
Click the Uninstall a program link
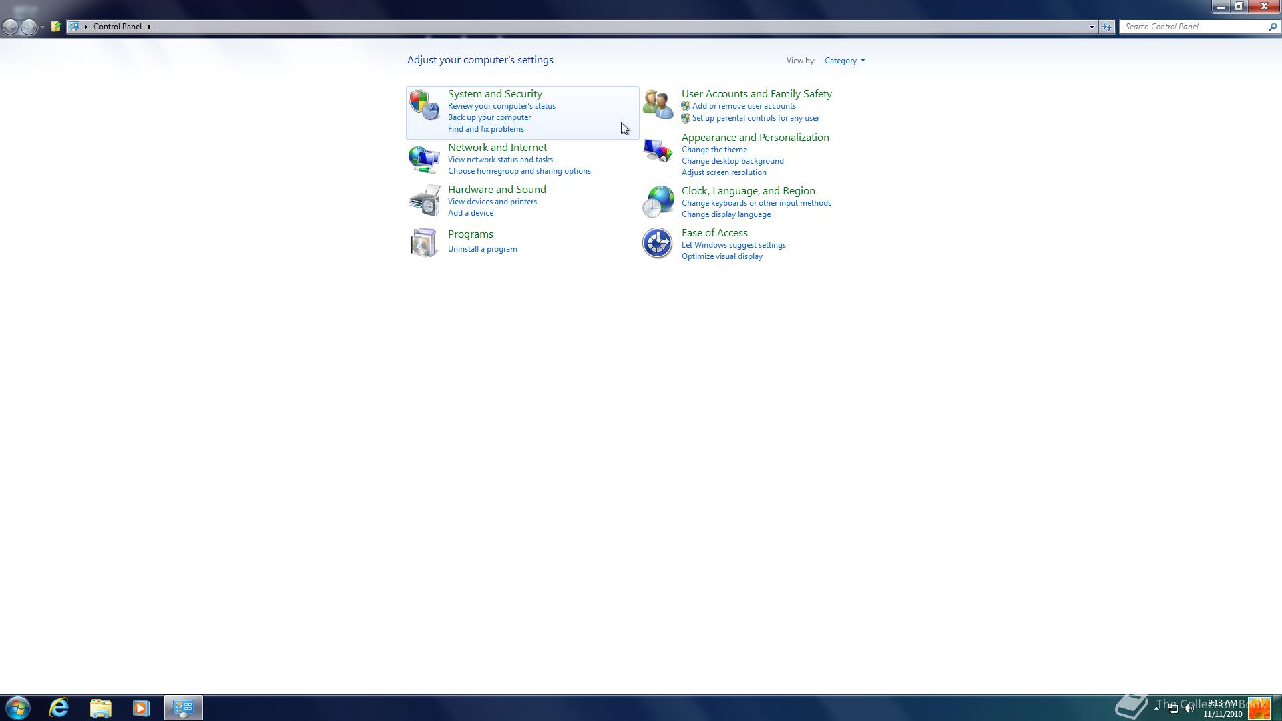point(482,249)
